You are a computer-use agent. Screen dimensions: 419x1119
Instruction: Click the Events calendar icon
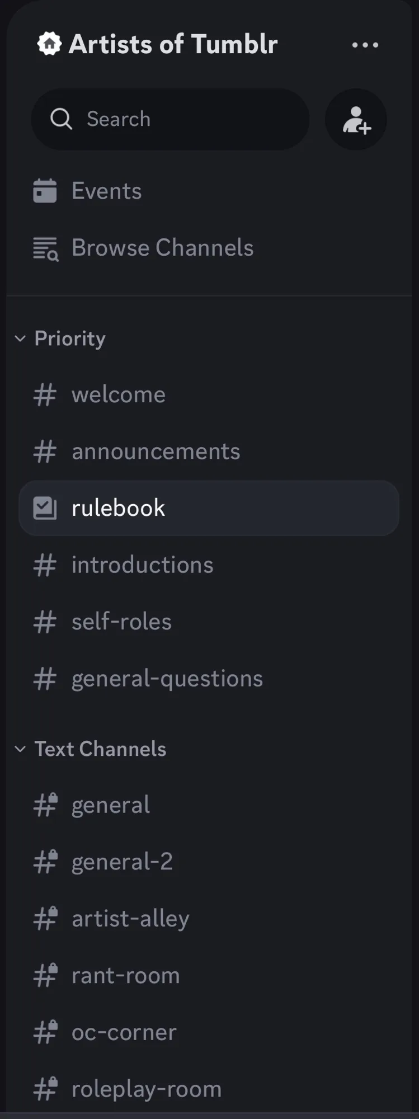pos(45,191)
